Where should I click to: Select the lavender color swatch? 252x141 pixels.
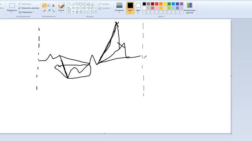(x=182, y=8)
